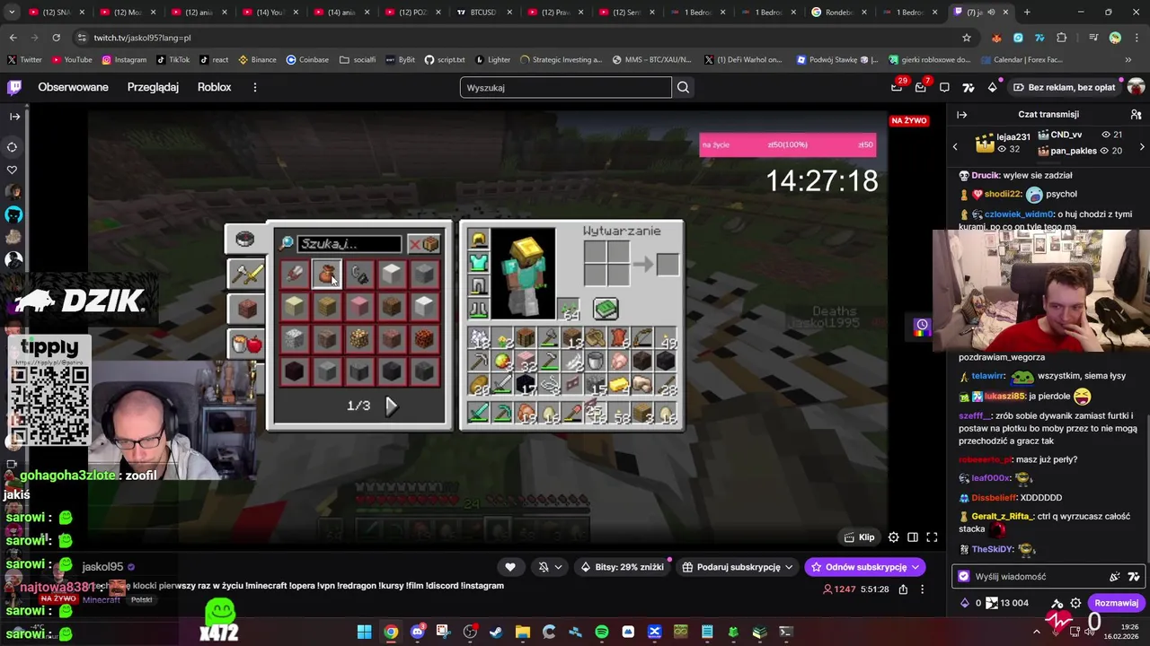Open the chat community users icon
The image size is (1150, 646).
1136,115
